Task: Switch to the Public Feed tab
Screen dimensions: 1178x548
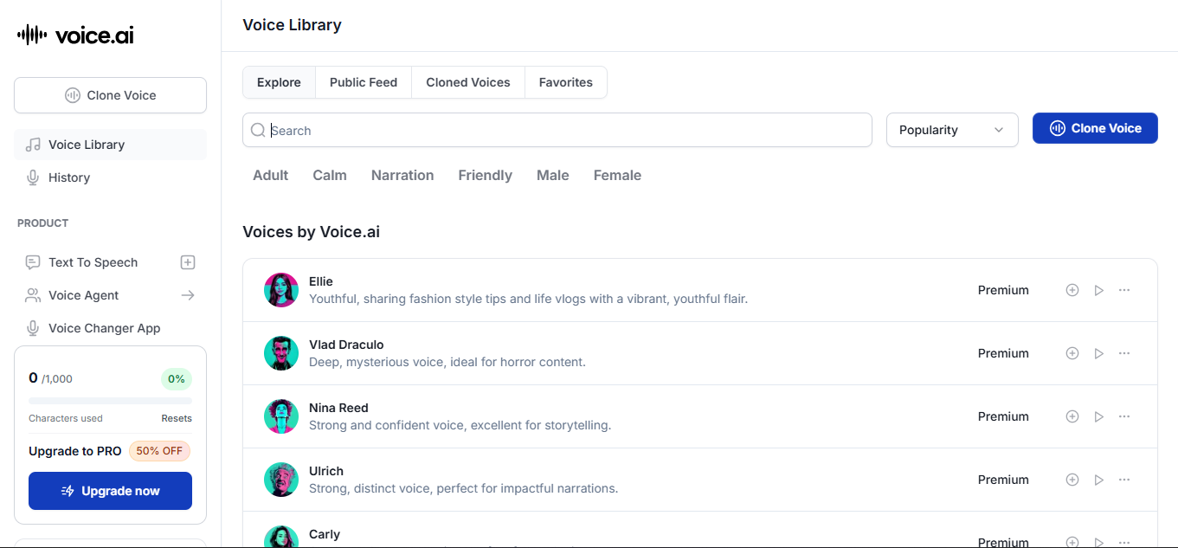Action: pyautogui.click(x=364, y=82)
